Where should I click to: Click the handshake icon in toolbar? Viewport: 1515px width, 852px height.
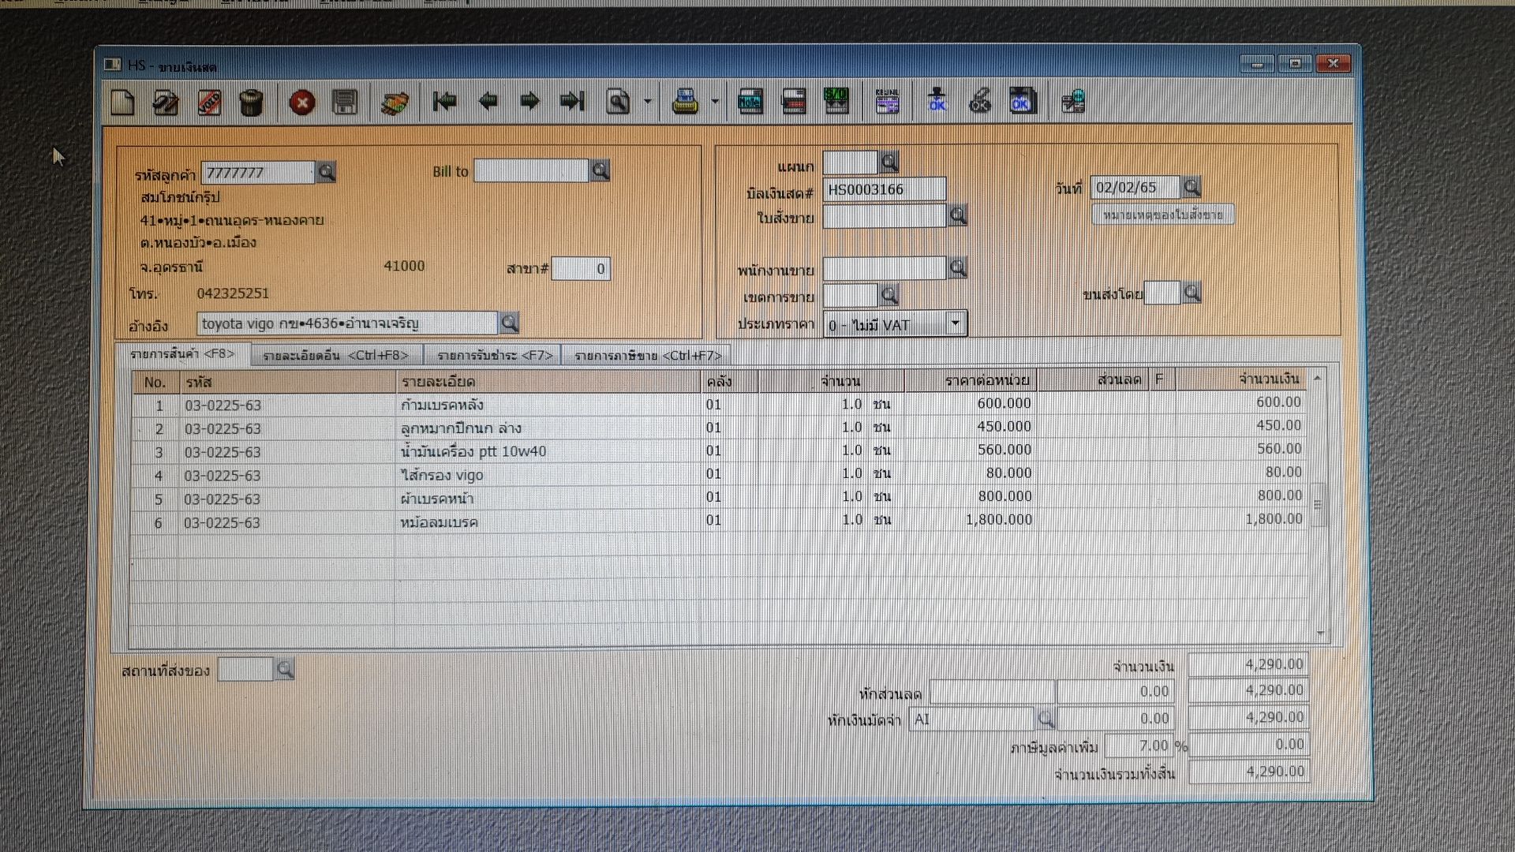(x=395, y=103)
